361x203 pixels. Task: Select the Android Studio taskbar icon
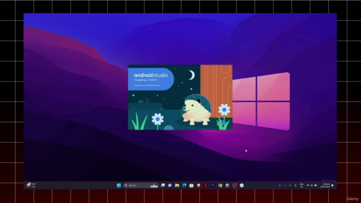pos(241,186)
